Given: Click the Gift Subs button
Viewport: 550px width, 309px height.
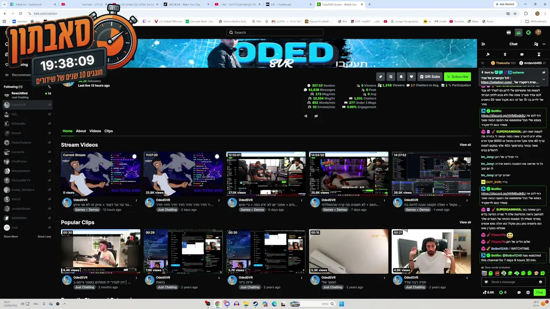Looking at the screenshot, I should pyautogui.click(x=430, y=77).
